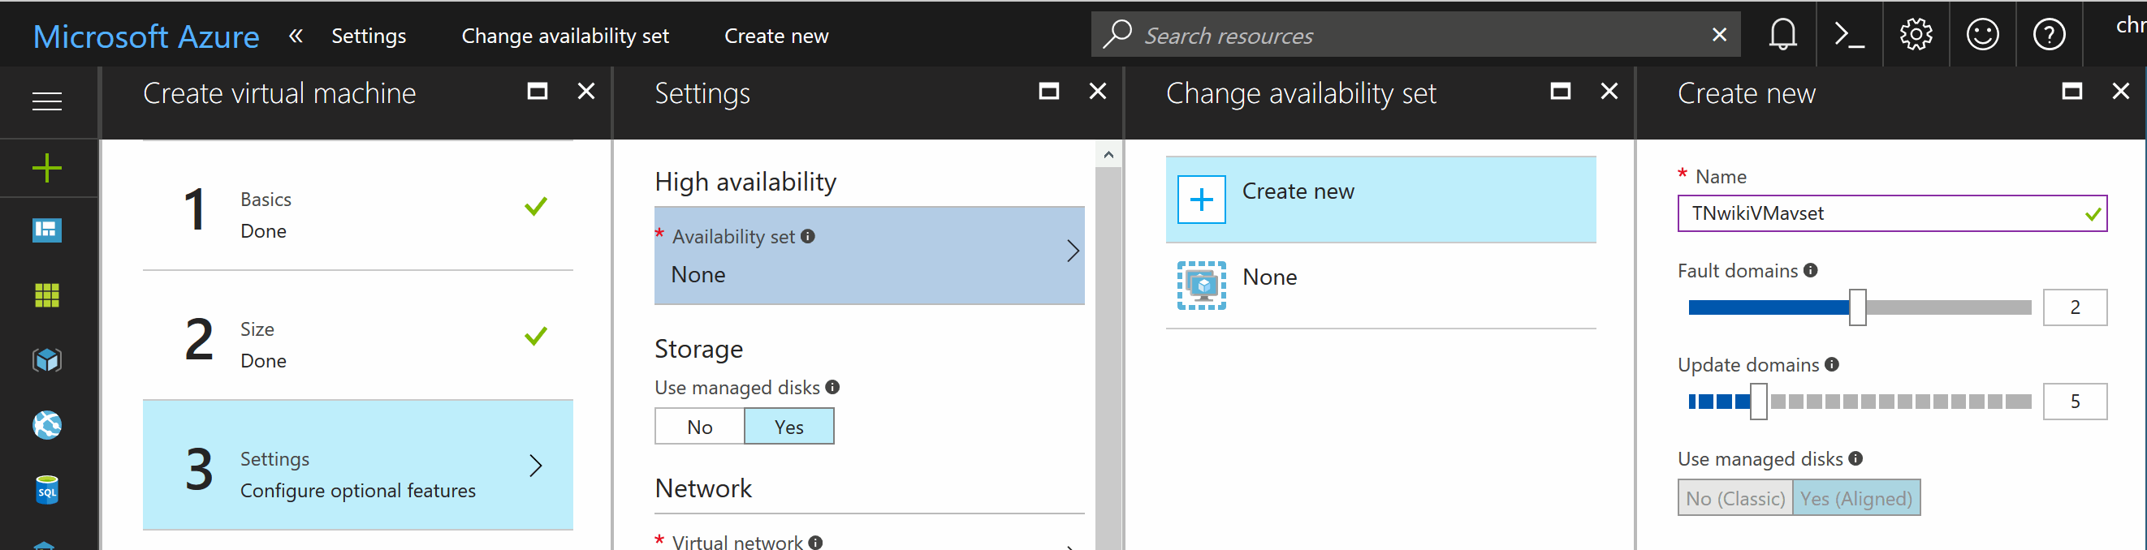Open step 3 Settings chevron

[536, 466]
